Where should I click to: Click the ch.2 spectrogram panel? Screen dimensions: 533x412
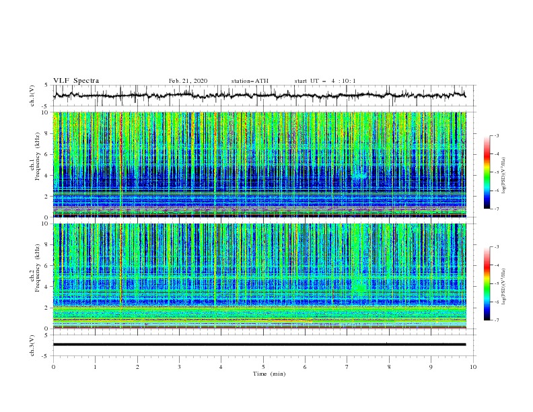click(x=259, y=276)
